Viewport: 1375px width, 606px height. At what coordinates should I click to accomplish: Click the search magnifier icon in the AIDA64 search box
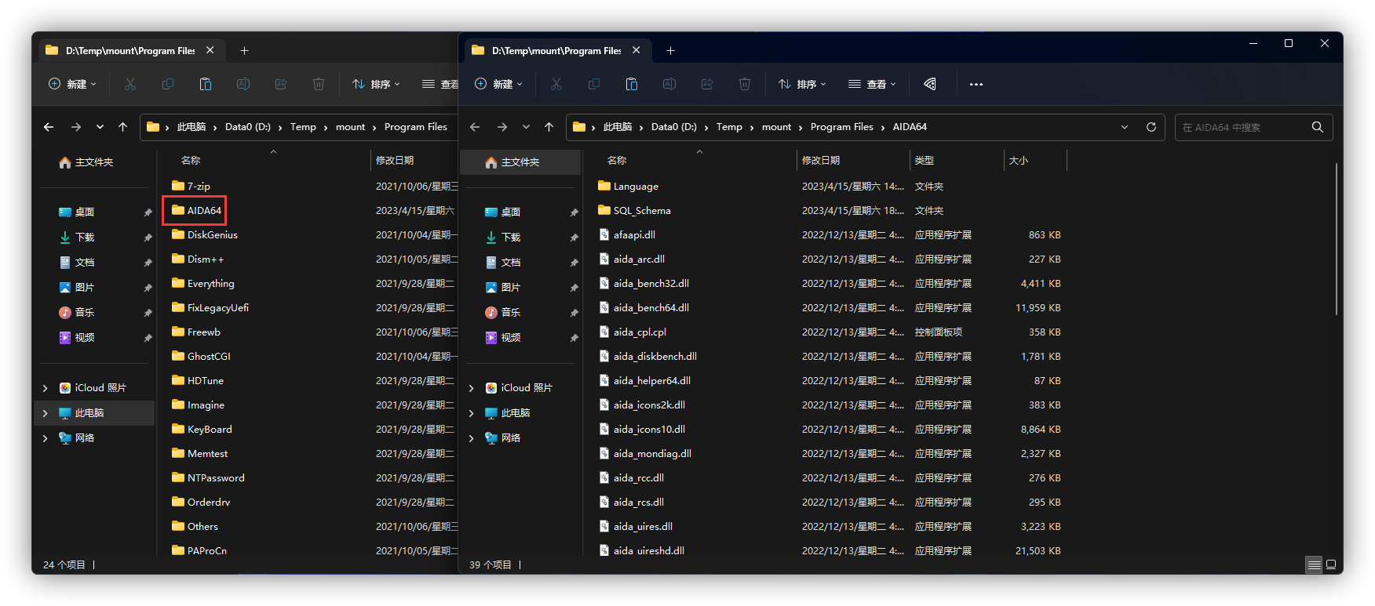pyautogui.click(x=1317, y=127)
